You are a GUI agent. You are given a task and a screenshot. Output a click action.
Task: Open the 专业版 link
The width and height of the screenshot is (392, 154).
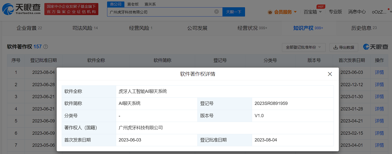tap(335, 12)
